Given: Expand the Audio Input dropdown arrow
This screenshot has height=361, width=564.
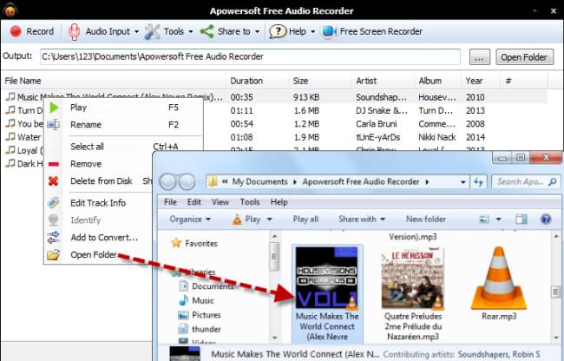Looking at the screenshot, I should 137,31.
